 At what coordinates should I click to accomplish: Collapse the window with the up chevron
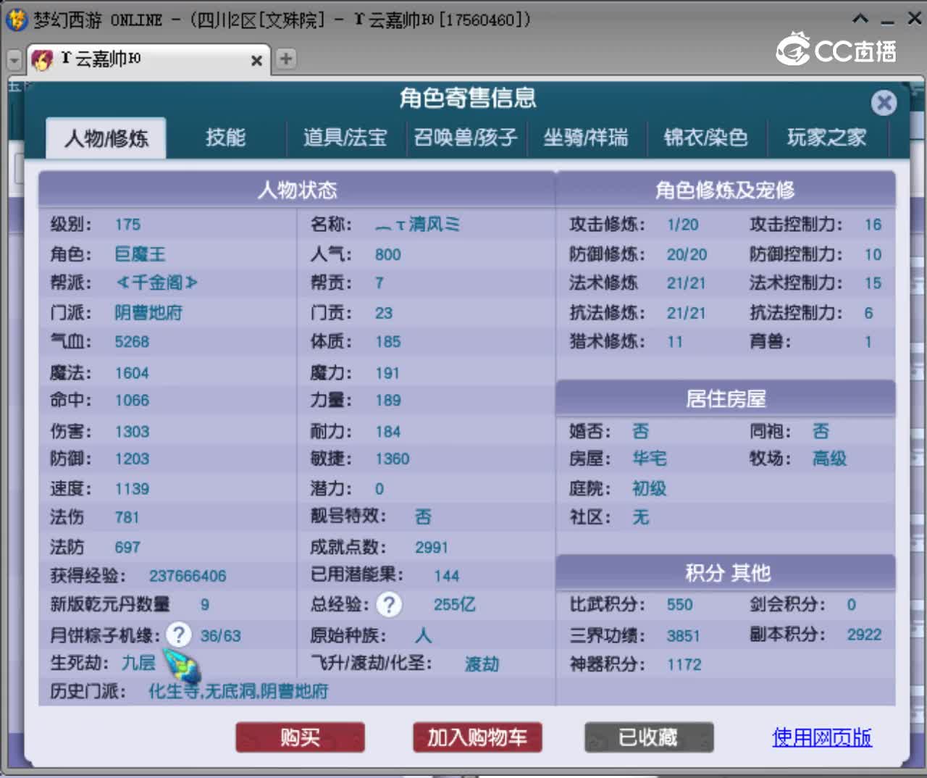pyautogui.click(x=860, y=19)
